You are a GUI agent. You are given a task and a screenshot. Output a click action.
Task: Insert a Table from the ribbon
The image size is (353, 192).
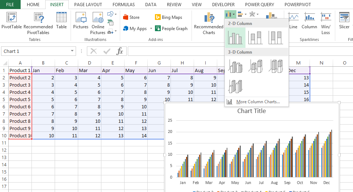pos(62,21)
